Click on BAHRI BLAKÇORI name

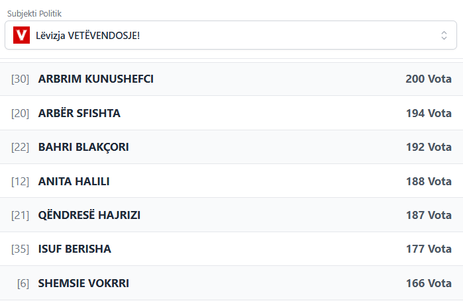(x=83, y=147)
